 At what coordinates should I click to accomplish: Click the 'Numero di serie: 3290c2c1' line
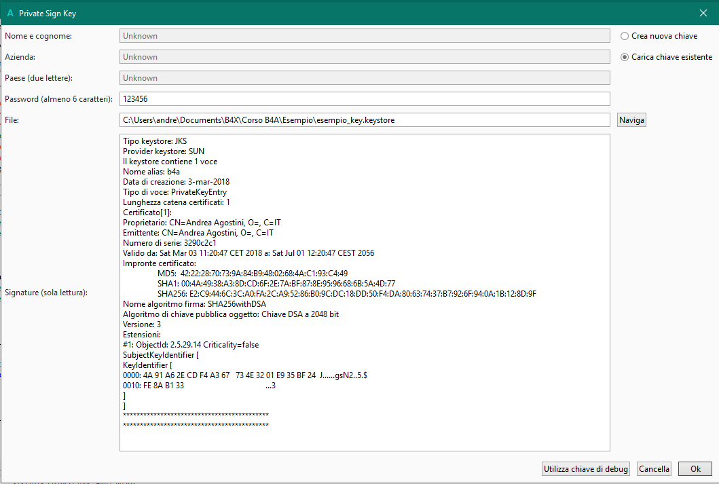(x=170, y=243)
